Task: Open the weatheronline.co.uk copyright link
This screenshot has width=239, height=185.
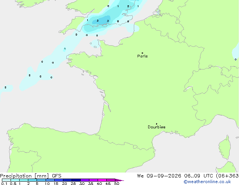Action: (x=207, y=182)
